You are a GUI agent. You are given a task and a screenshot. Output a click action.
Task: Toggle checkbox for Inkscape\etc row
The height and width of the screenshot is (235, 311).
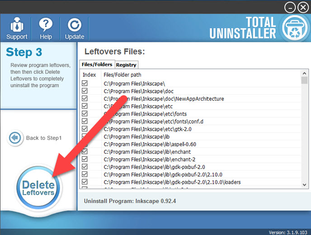click(x=85, y=106)
